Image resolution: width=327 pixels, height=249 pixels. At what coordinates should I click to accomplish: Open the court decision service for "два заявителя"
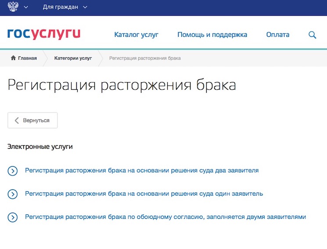coord(142,170)
